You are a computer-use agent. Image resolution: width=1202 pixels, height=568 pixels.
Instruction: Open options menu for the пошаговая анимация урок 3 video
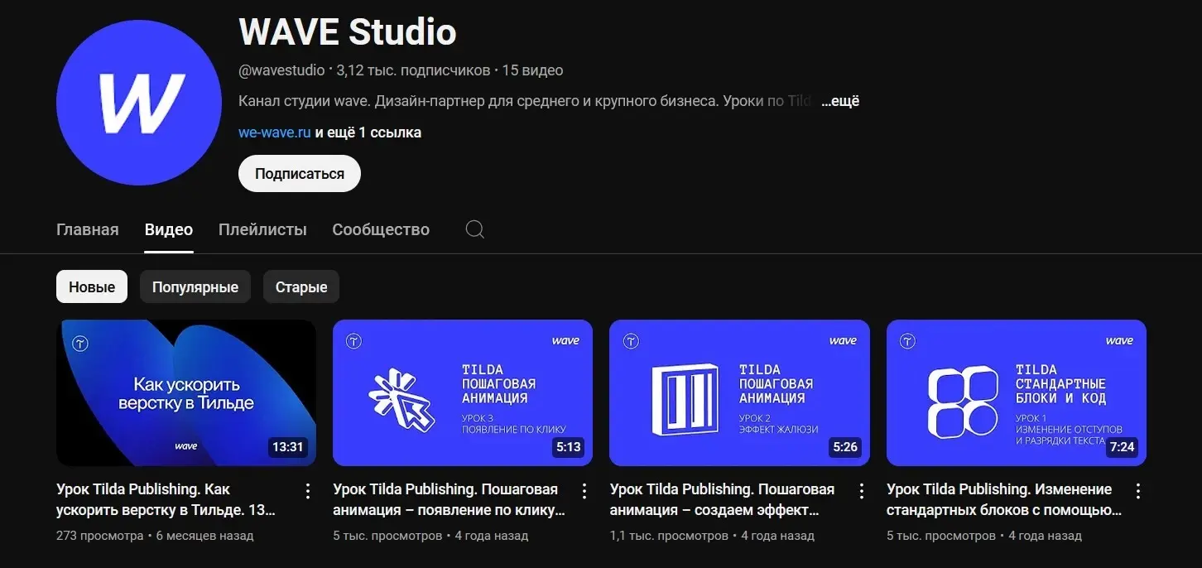[x=584, y=490]
